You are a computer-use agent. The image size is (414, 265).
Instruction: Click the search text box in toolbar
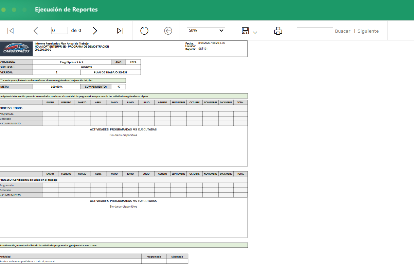(315, 31)
